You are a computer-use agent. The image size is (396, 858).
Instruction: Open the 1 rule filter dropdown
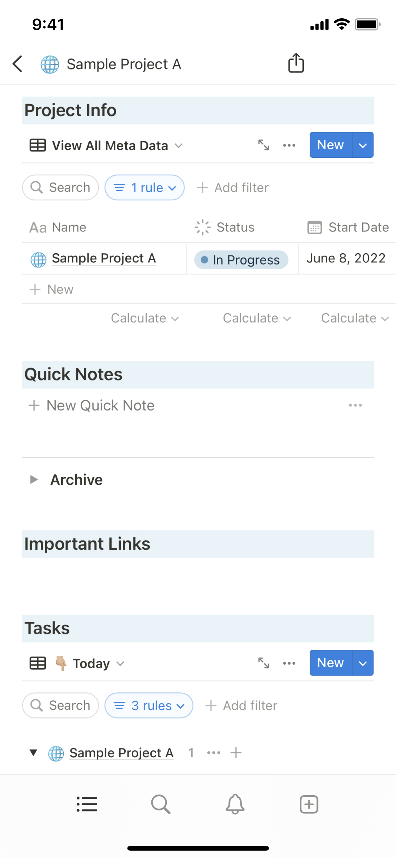[x=145, y=188]
